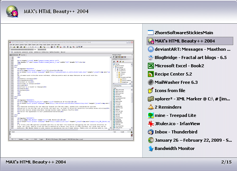Click the Recipe Center 5.2 icon
This screenshot has height=171, width=237.
click(150, 74)
